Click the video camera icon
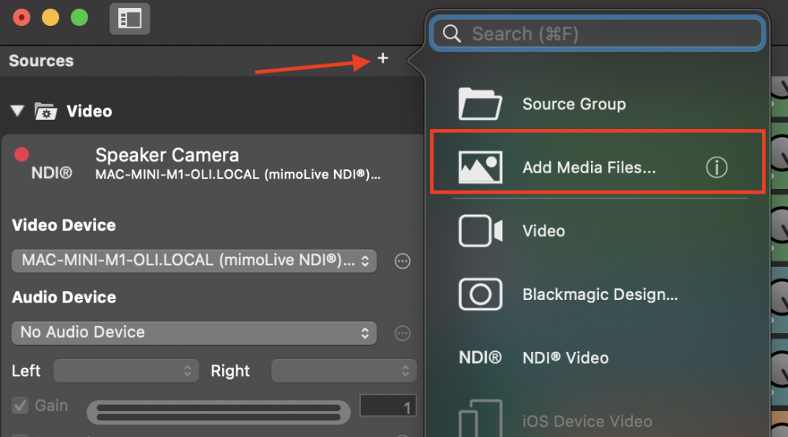Image resolution: width=788 pixels, height=437 pixels. tap(480, 231)
